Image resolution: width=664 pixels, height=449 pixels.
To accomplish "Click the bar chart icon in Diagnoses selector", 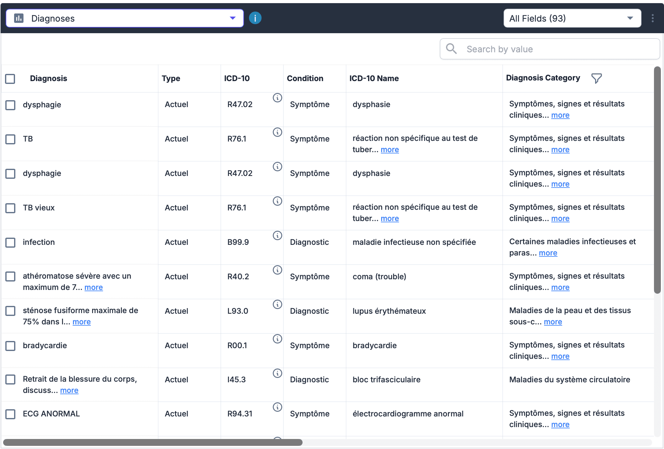I will (19, 18).
